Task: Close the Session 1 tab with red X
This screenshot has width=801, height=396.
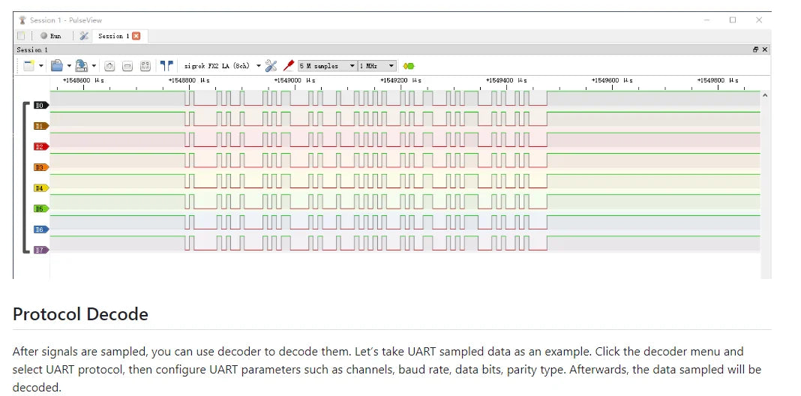Action: pyautogui.click(x=136, y=36)
